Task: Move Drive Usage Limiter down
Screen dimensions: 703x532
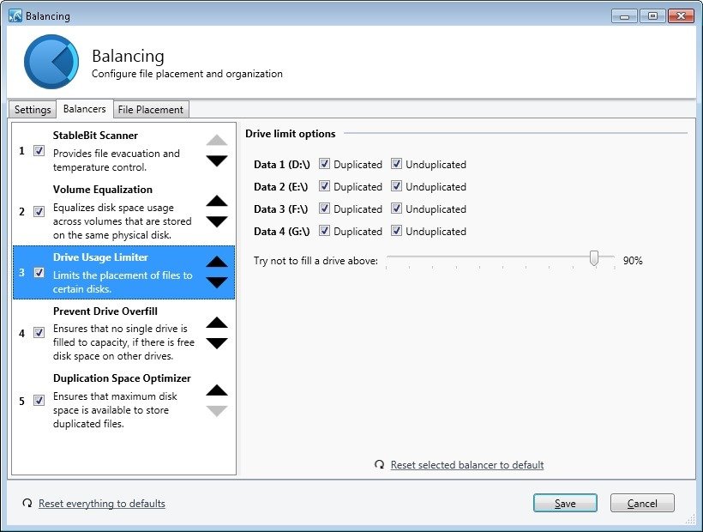Action: tap(217, 282)
